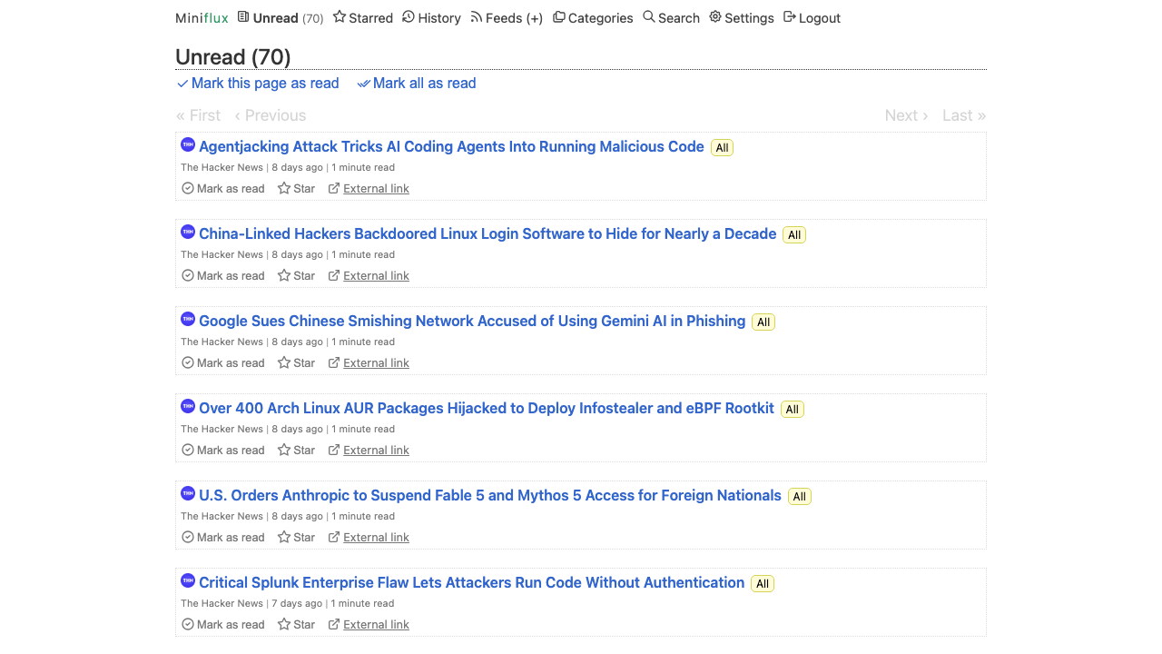This screenshot has width=1162, height=654.
Task: Star the China-Linked Hackers article
Action: (x=297, y=276)
